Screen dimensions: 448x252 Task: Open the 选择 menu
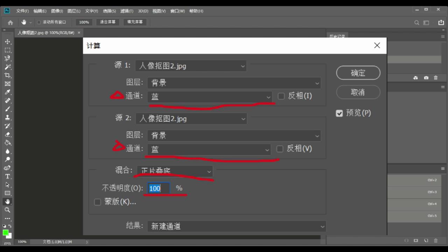110,11
